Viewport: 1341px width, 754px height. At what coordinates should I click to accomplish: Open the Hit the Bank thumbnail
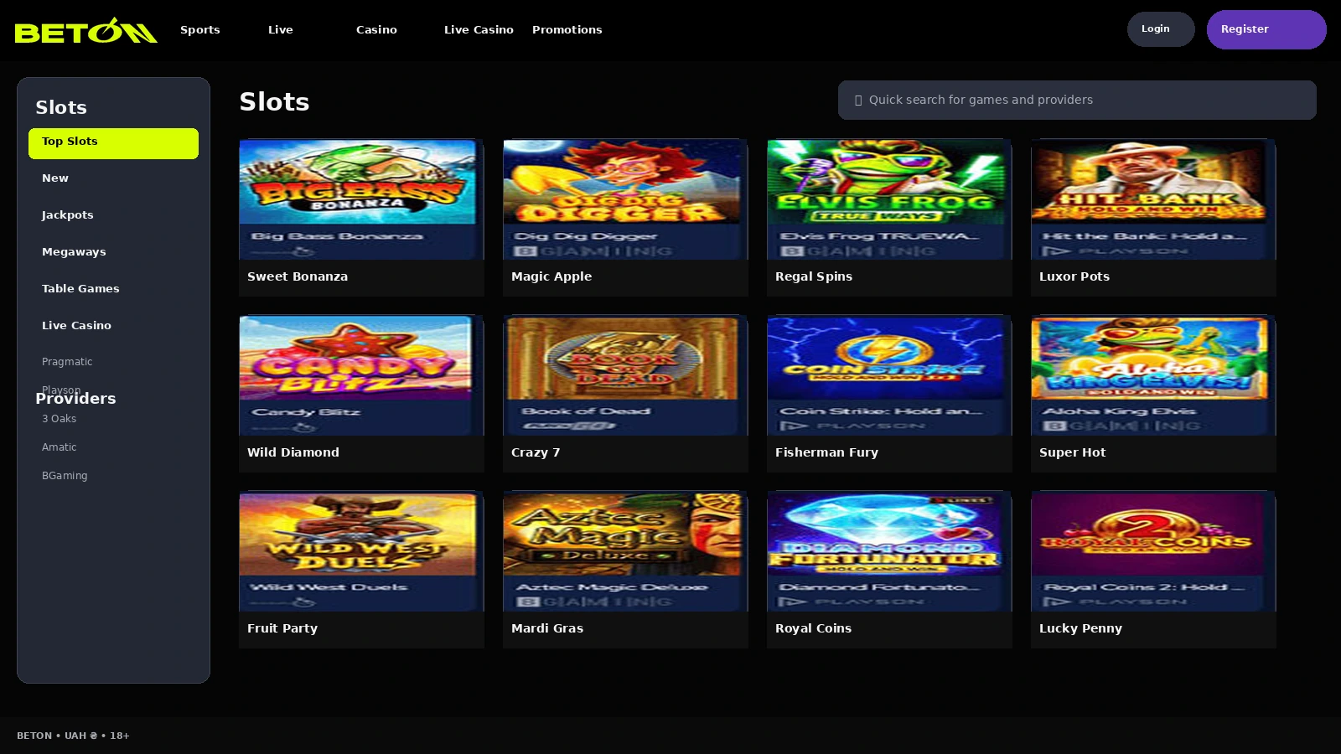[x=1153, y=199]
